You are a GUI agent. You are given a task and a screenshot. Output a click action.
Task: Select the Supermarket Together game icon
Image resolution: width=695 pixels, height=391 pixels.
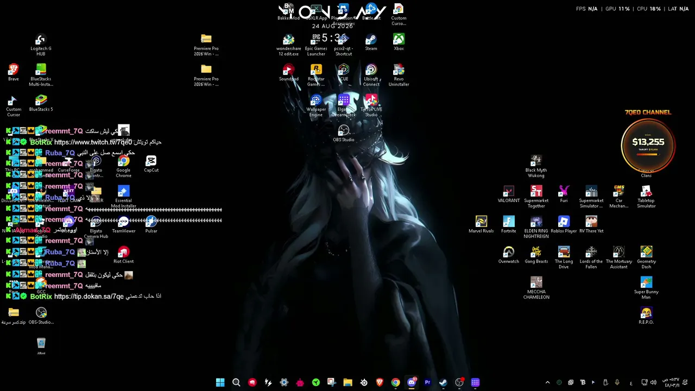click(x=536, y=197)
